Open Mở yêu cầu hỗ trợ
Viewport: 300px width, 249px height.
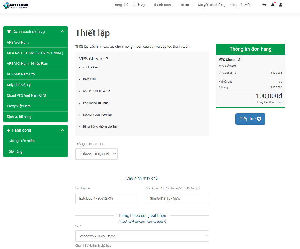212,5
